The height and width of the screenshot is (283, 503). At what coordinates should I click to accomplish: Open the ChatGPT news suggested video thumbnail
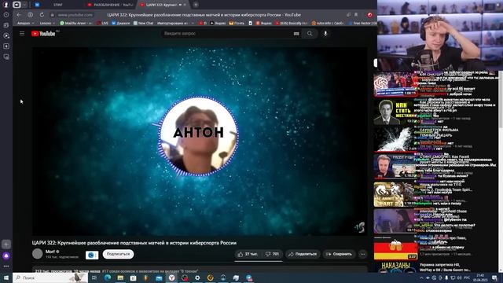pos(395,84)
